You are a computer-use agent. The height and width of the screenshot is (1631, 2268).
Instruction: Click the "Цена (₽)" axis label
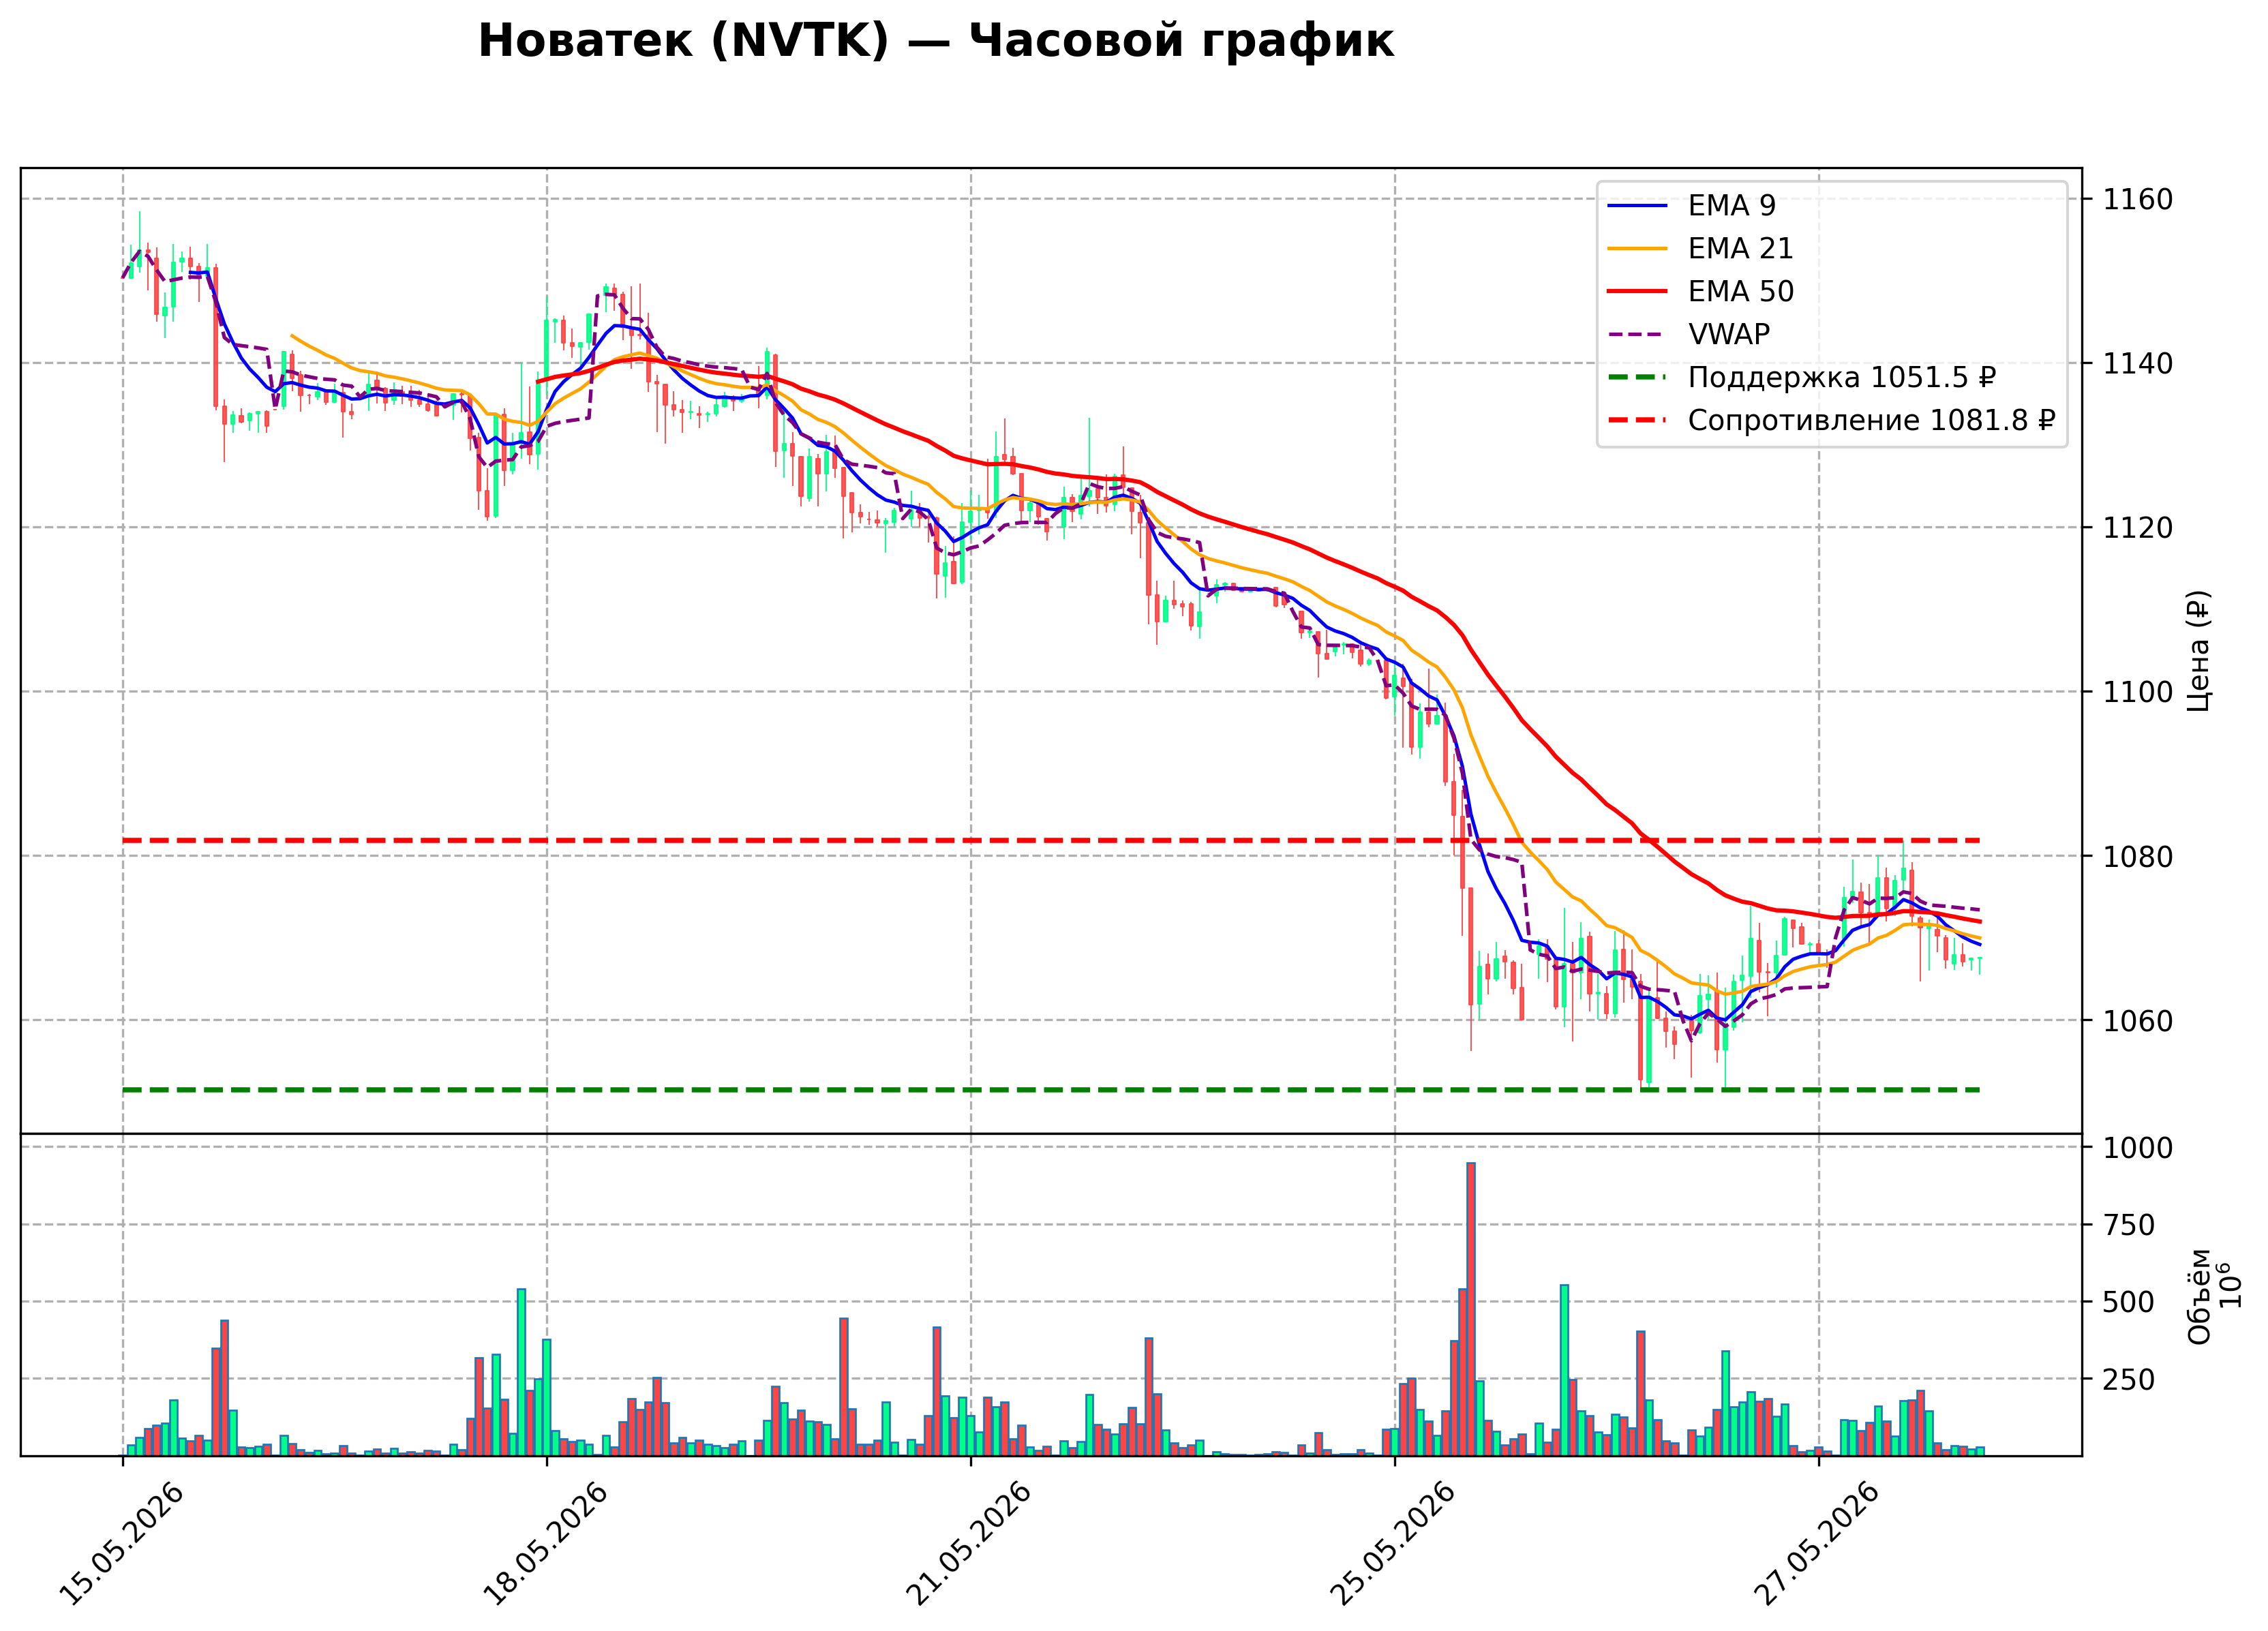(2199, 651)
